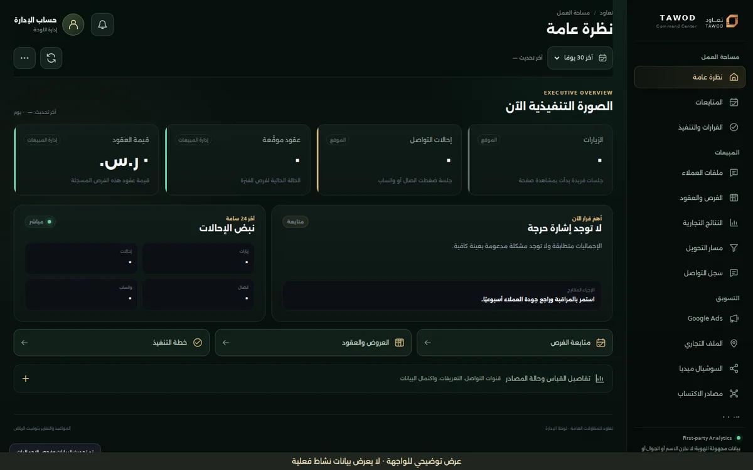Click the المبيعات sidebar section header
The height and width of the screenshot is (470, 753).
[x=727, y=152]
